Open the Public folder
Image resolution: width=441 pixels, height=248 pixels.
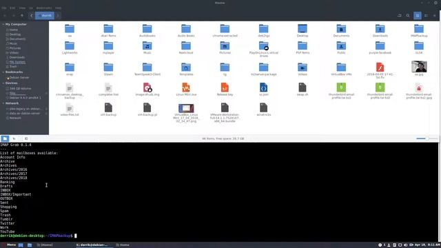341,48
